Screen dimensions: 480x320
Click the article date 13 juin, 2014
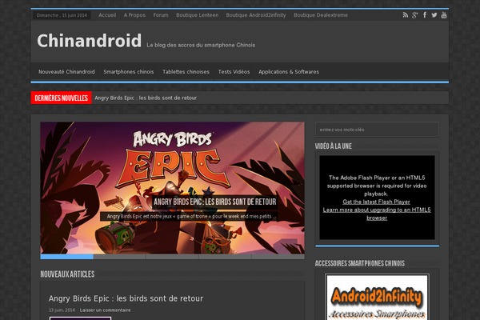(x=62, y=310)
